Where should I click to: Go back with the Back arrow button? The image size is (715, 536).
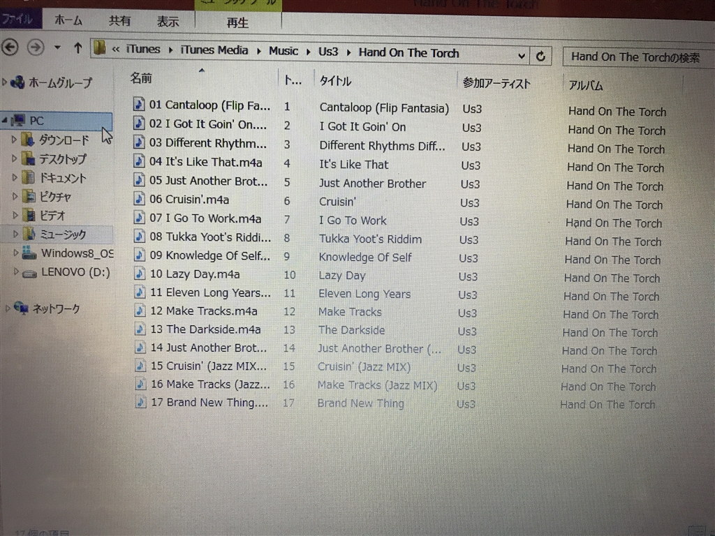[x=10, y=47]
